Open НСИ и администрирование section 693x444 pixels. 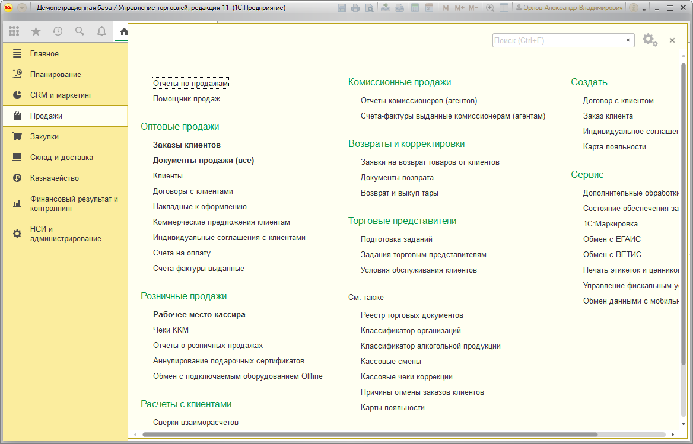tap(65, 234)
